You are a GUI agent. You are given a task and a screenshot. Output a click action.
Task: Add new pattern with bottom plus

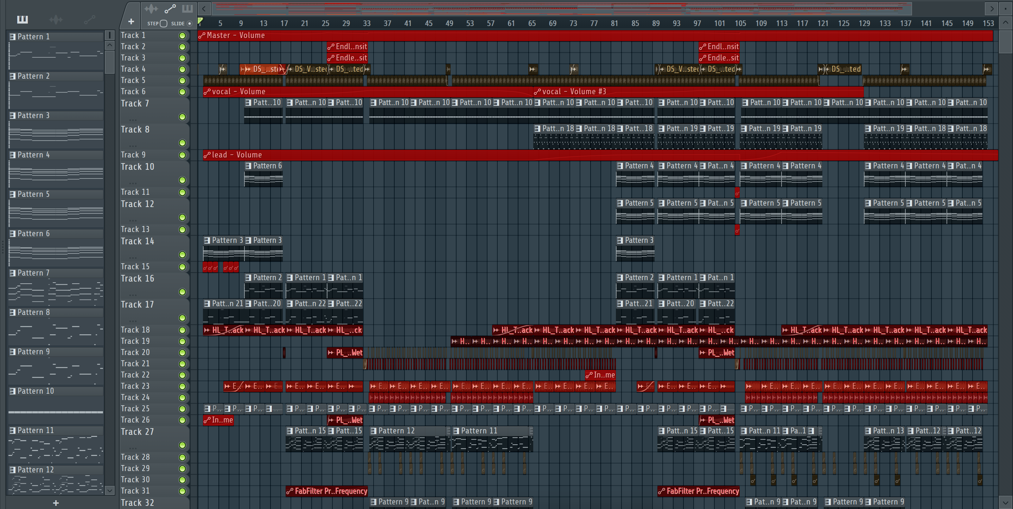[x=56, y=503]
